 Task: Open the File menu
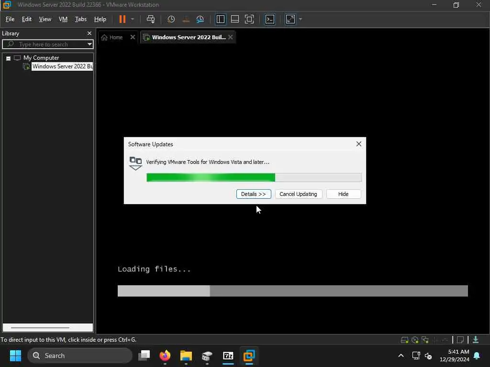(10, 19)
